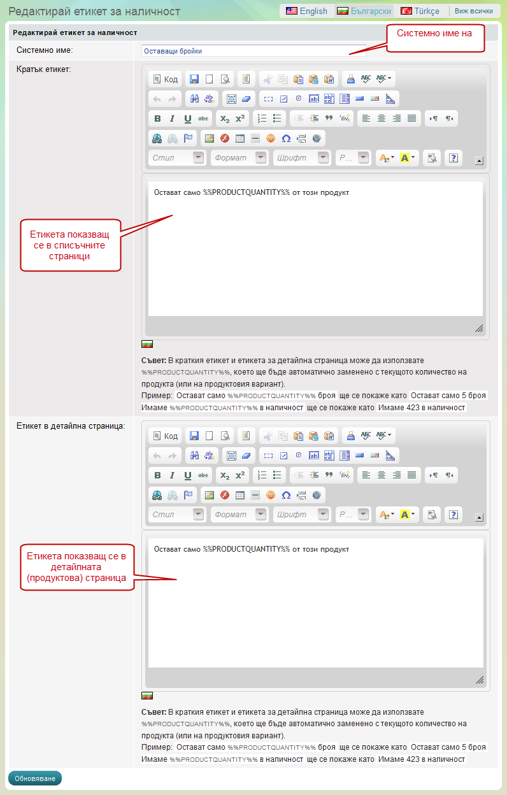Open About help icon in detail page editor
Screen dimensions: 507x795
453,515
